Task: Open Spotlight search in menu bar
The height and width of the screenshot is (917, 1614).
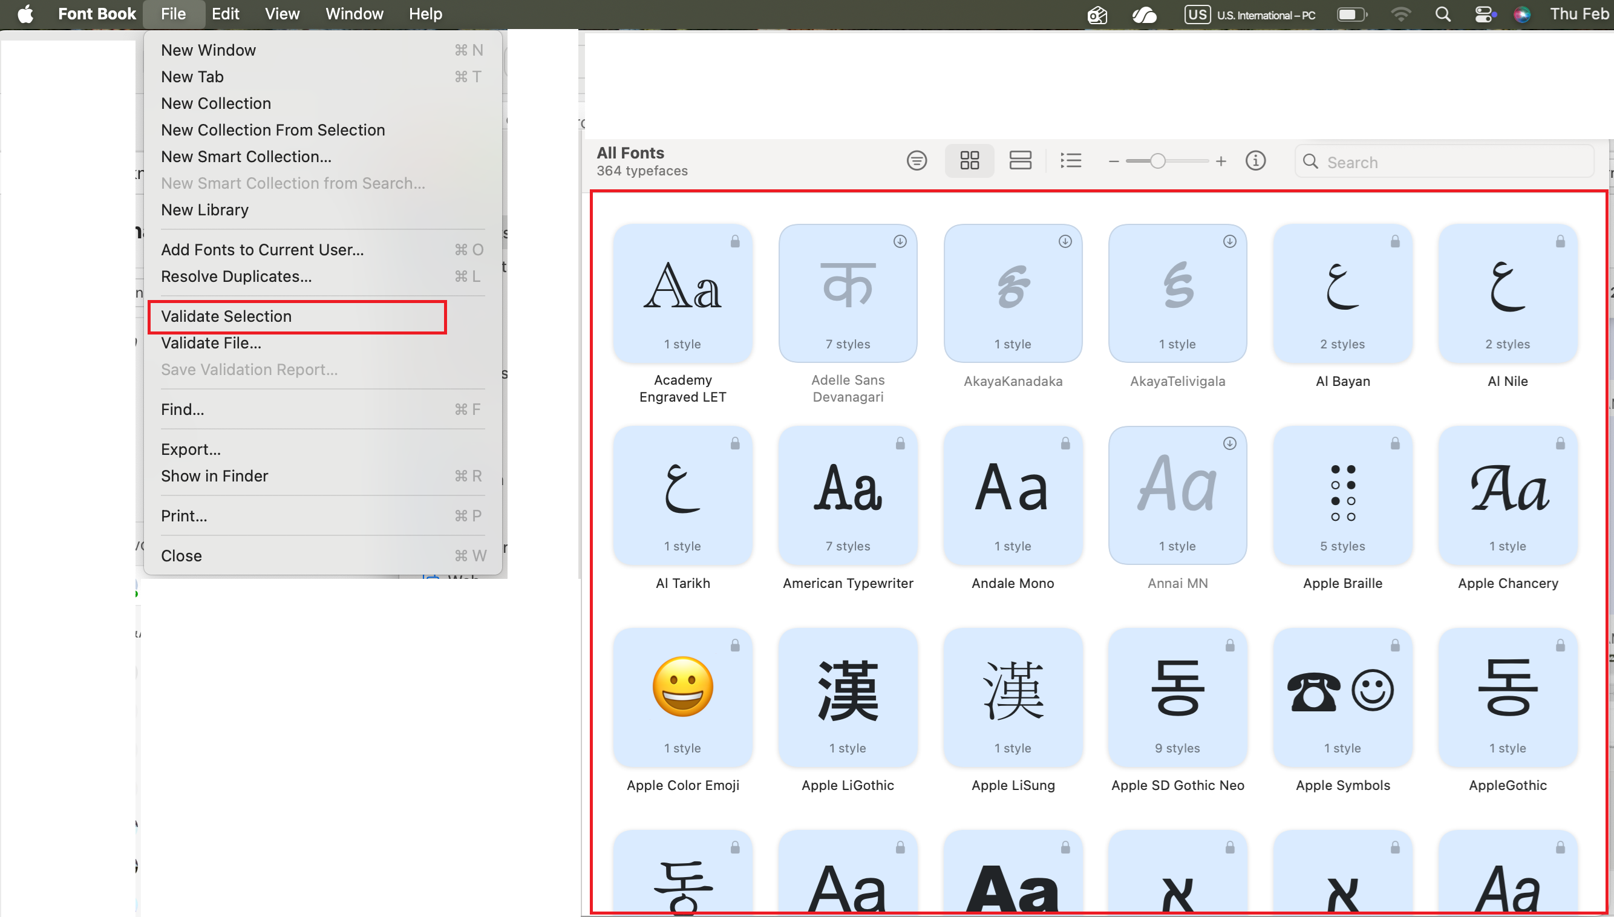Action: pos(1443,14)
